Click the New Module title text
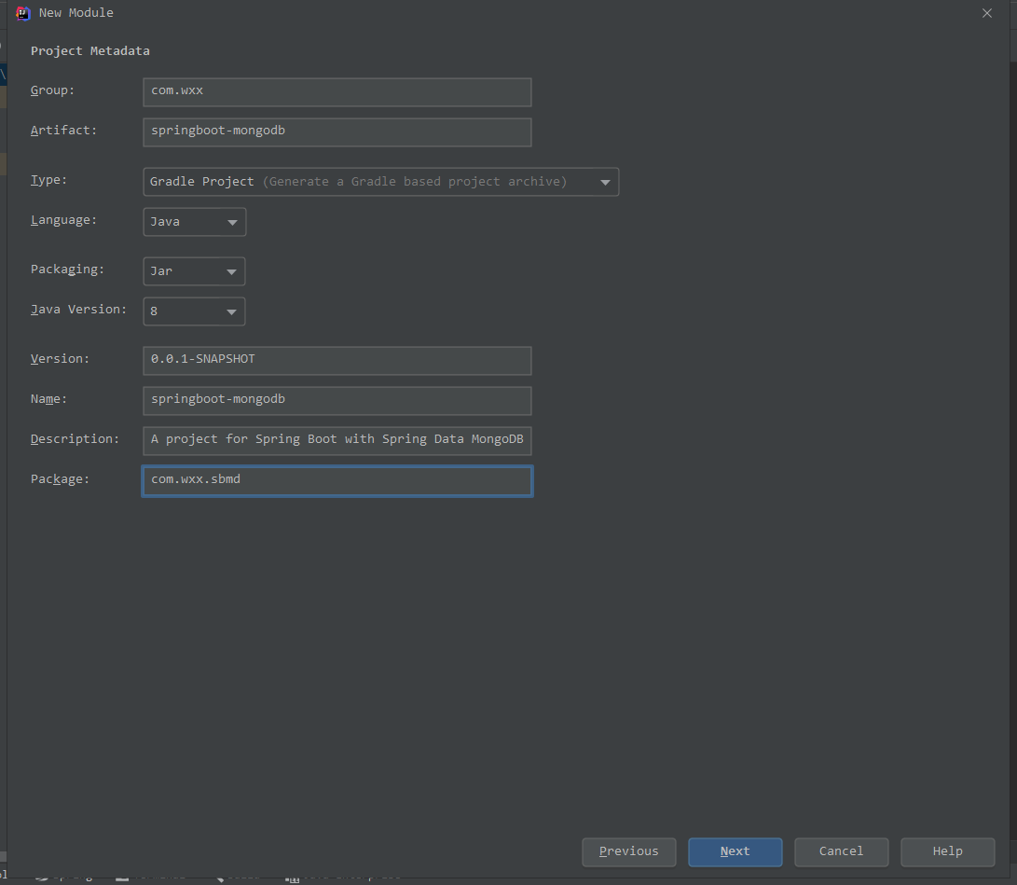This screenshot has width=1017, height=885. click(76, 13)
